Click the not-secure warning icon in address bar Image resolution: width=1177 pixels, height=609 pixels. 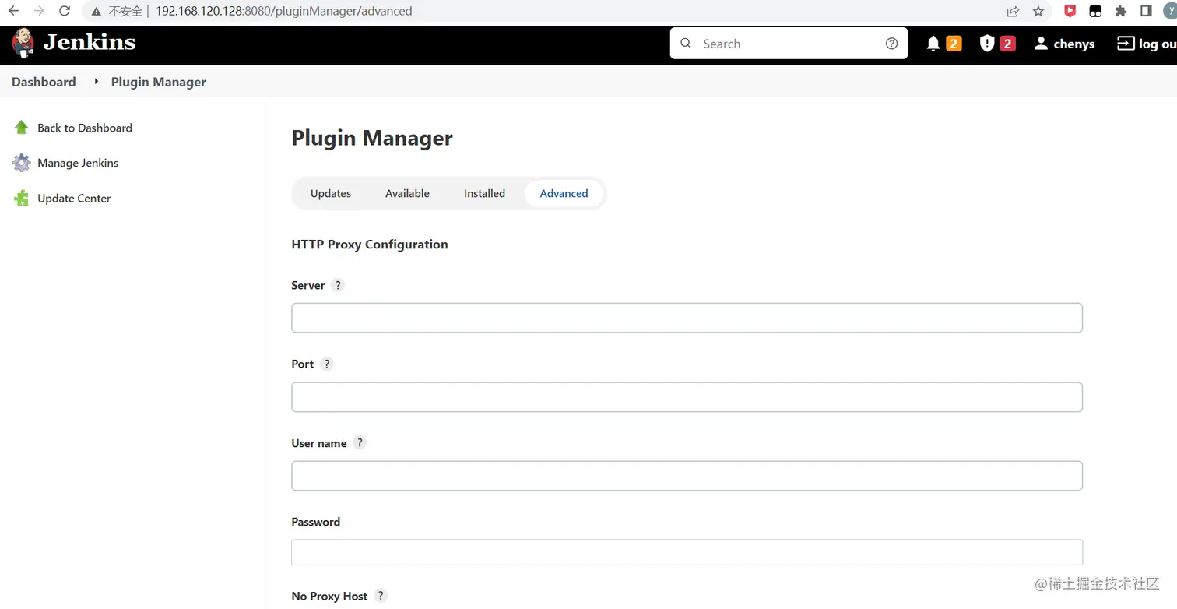click(97, 12)
